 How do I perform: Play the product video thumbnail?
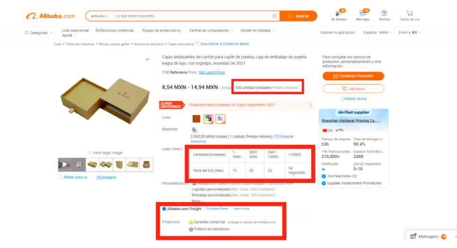65,164
